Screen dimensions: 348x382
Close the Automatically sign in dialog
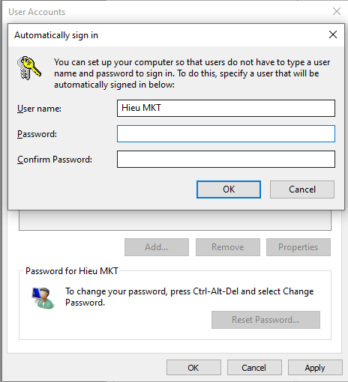point(333,34)
